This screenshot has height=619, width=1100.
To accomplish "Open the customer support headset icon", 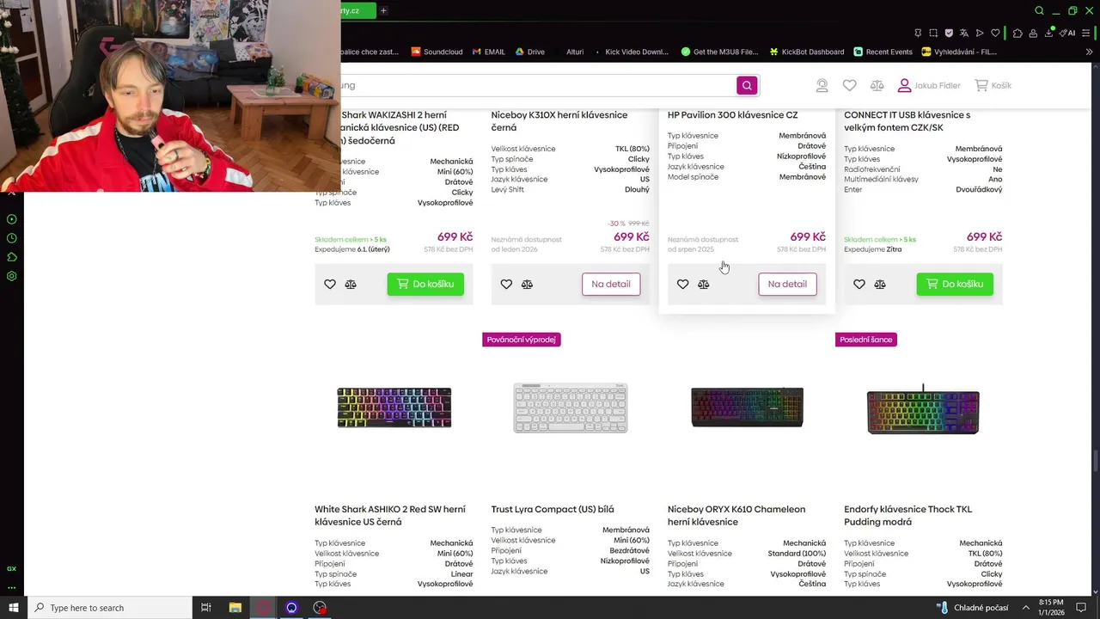I will 822,85.
